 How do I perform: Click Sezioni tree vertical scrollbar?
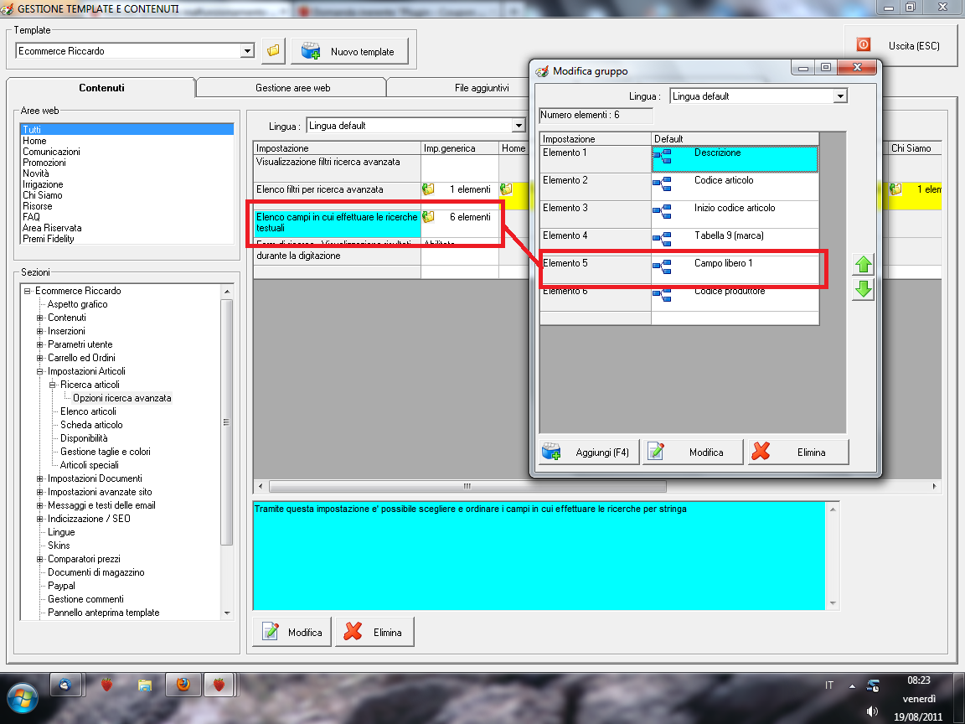click(226, 422)
